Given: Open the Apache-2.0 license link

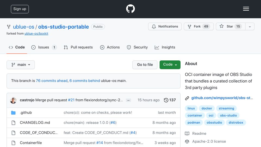Looking at the screenshot, I should click(206, 142).
